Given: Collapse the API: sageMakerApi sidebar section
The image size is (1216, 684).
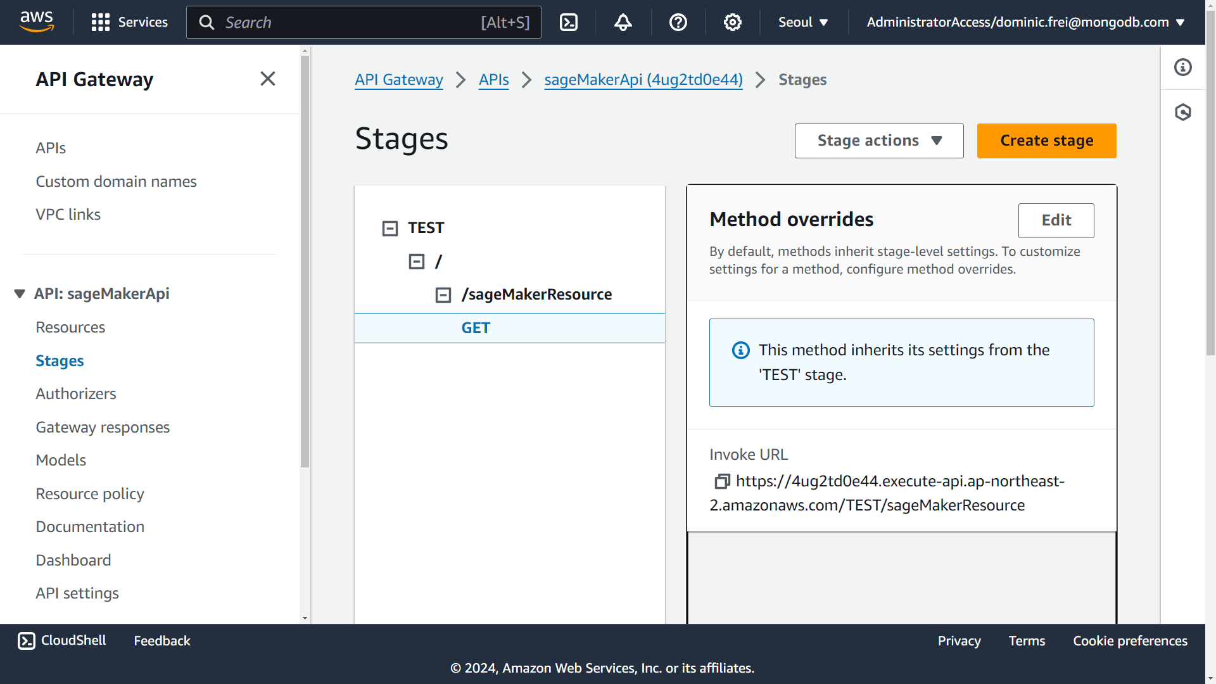Looking at the screenshot, I should point(20,294).
